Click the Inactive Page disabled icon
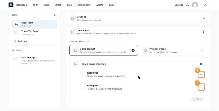This screenshot has height=111, width=219. click(16, 59)
